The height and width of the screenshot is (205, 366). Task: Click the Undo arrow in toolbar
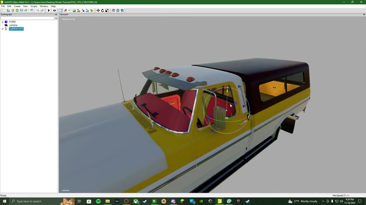(37, 11)
